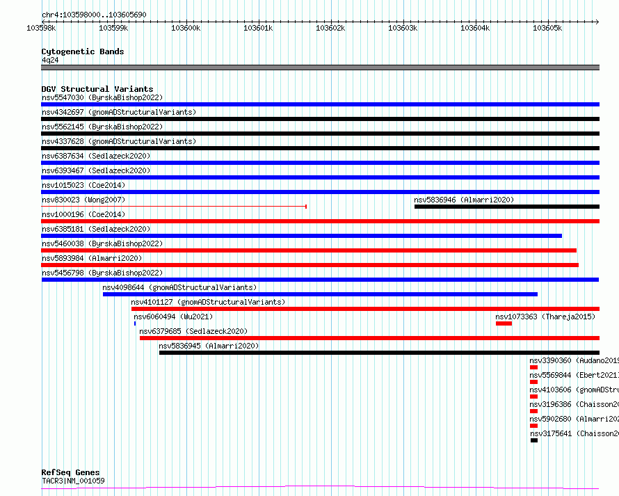The width and height of the screenshot is (619, 496).
Task: Click the 103605k ruler tick label
Action: (x=547, y=28)
